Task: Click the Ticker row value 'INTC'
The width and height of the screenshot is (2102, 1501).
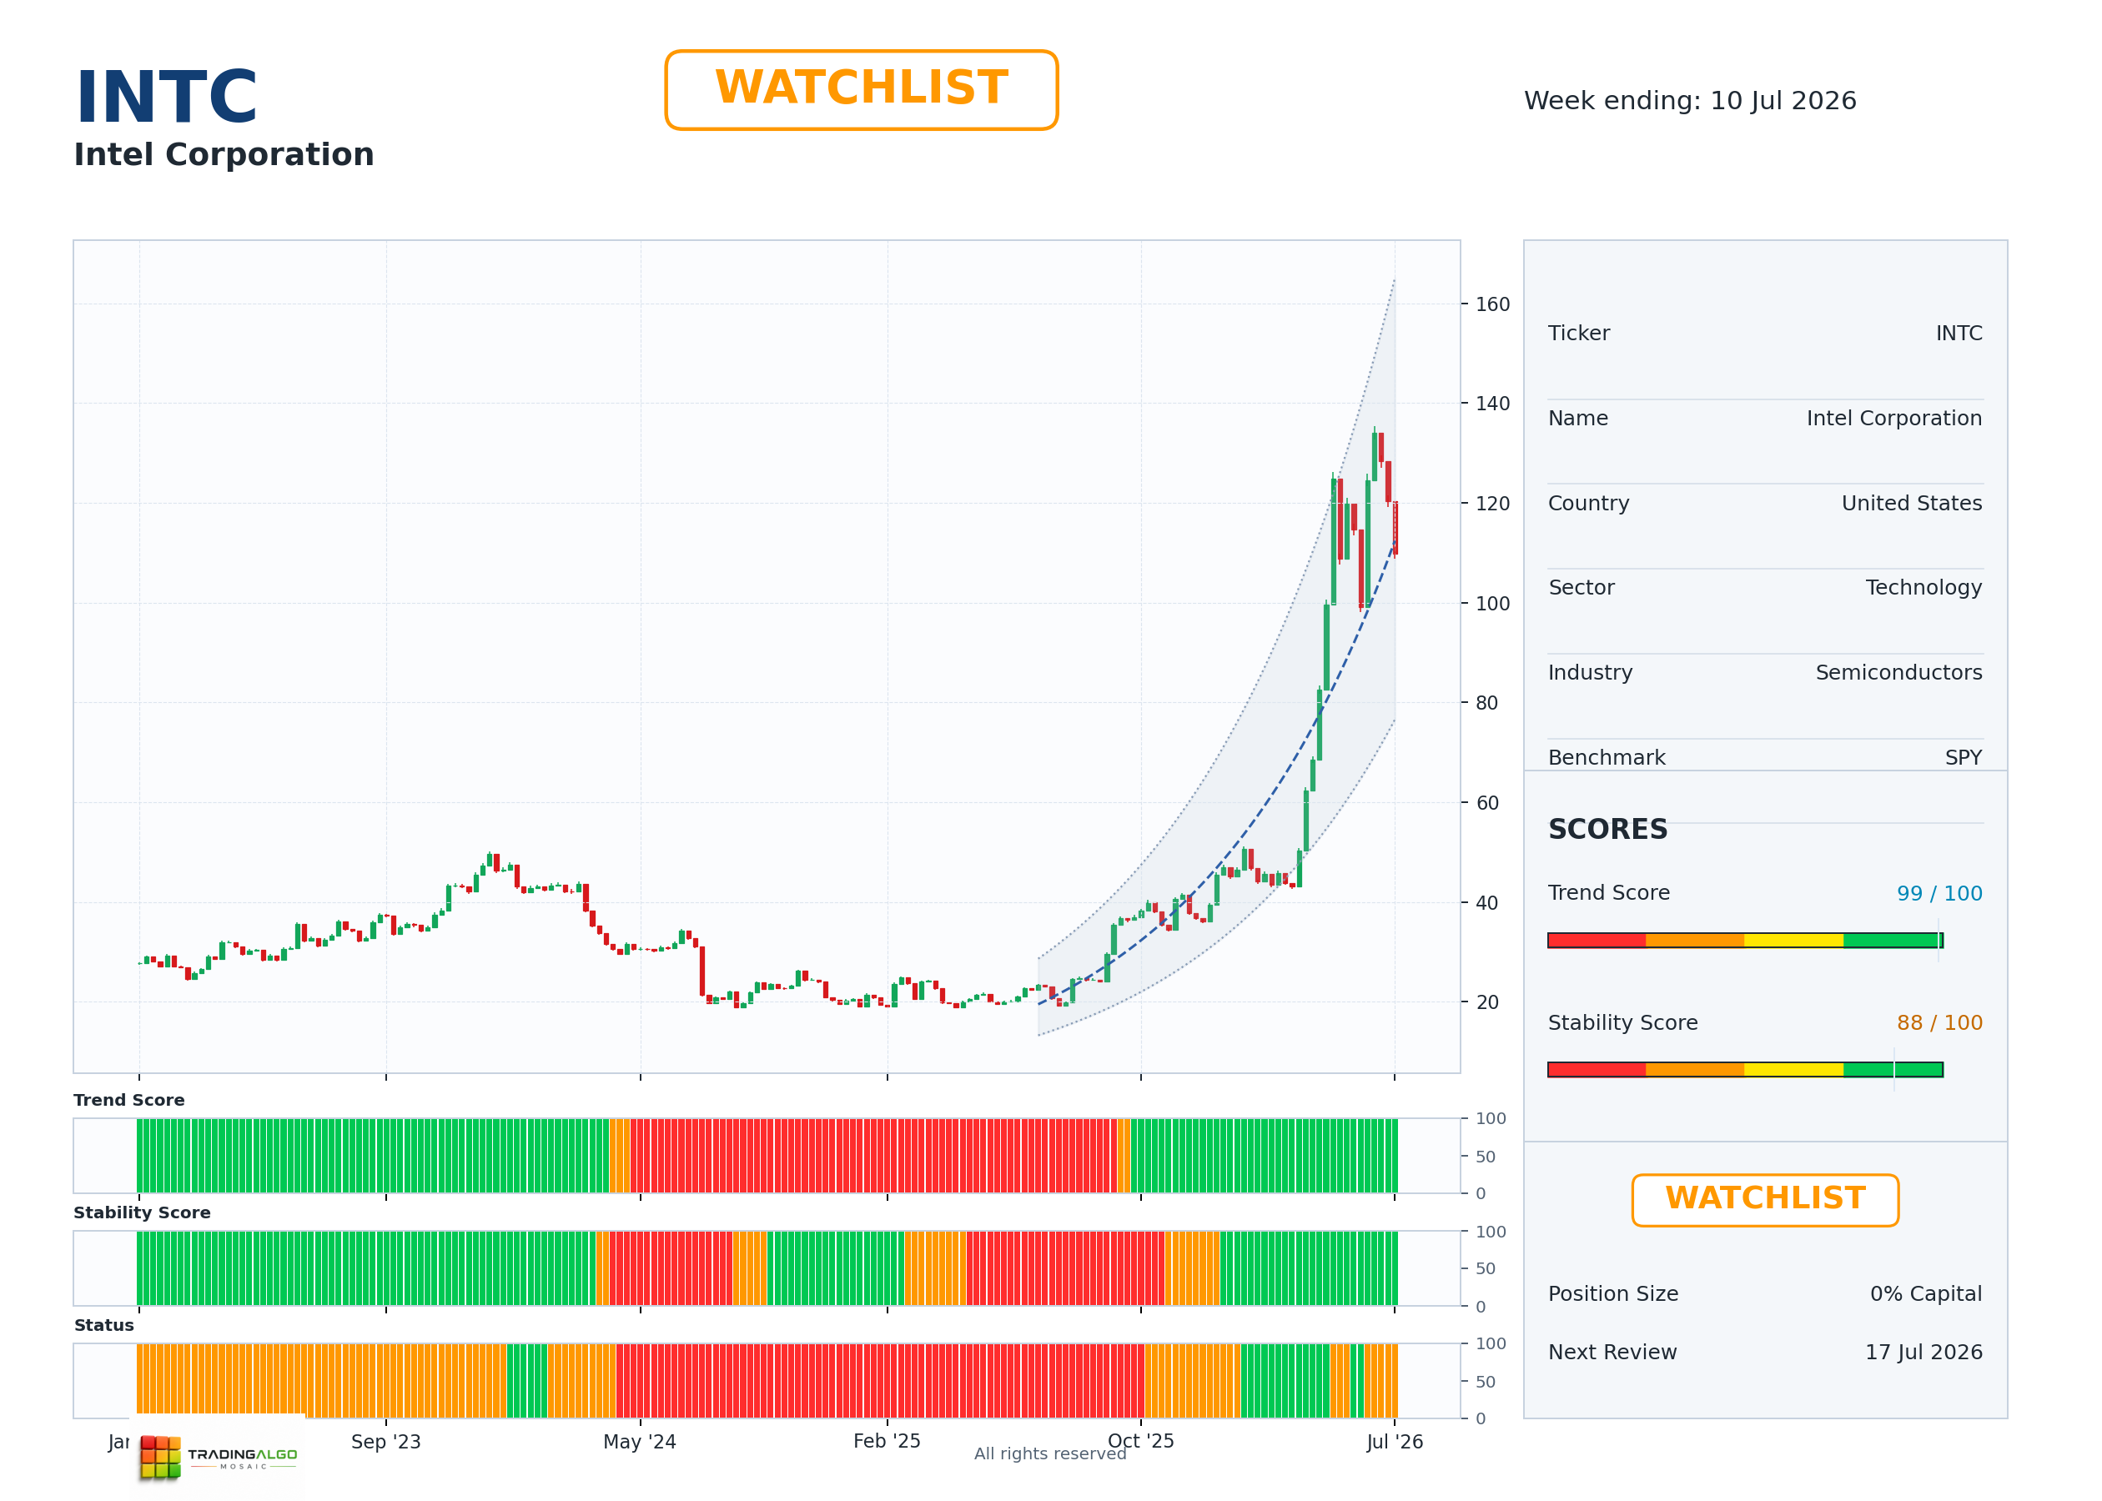Action: click(1959, 333)
